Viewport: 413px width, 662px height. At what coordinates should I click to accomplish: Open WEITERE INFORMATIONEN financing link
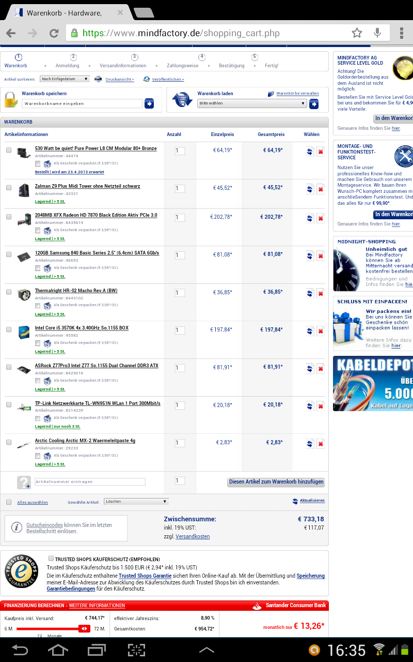tap(97, 606)
